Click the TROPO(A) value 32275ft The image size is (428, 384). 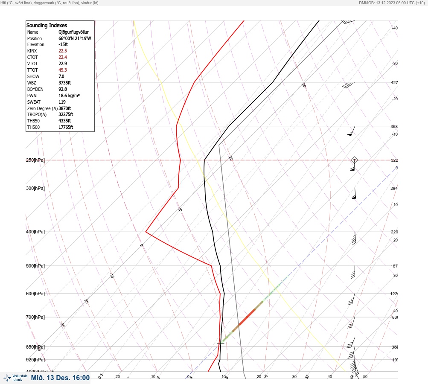tap(66, 114)
